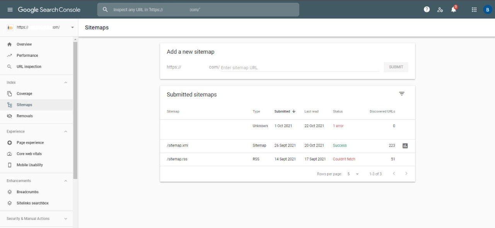Click the 'Type' column header
This screenshot has width=495, height=228.
coord(256,112)
